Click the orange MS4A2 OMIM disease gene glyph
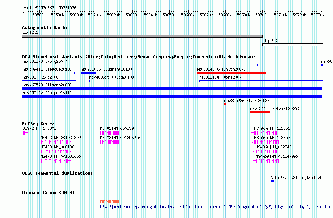Image resolution: width=333 pixels, height=218 pixels. click(109, 202)
